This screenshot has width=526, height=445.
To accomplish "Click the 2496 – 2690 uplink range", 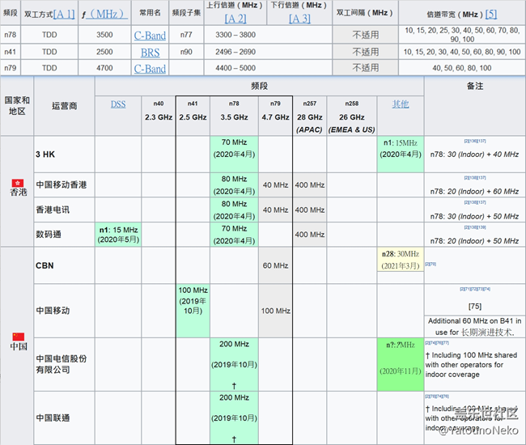I will [x=235, y=52].
